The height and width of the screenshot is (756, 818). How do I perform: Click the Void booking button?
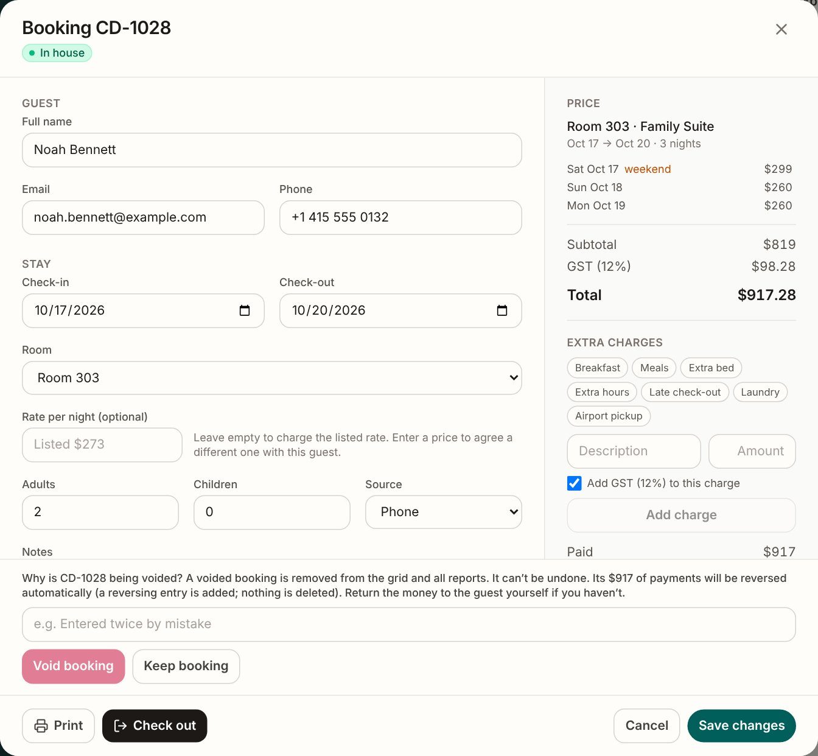coord(74,666)
